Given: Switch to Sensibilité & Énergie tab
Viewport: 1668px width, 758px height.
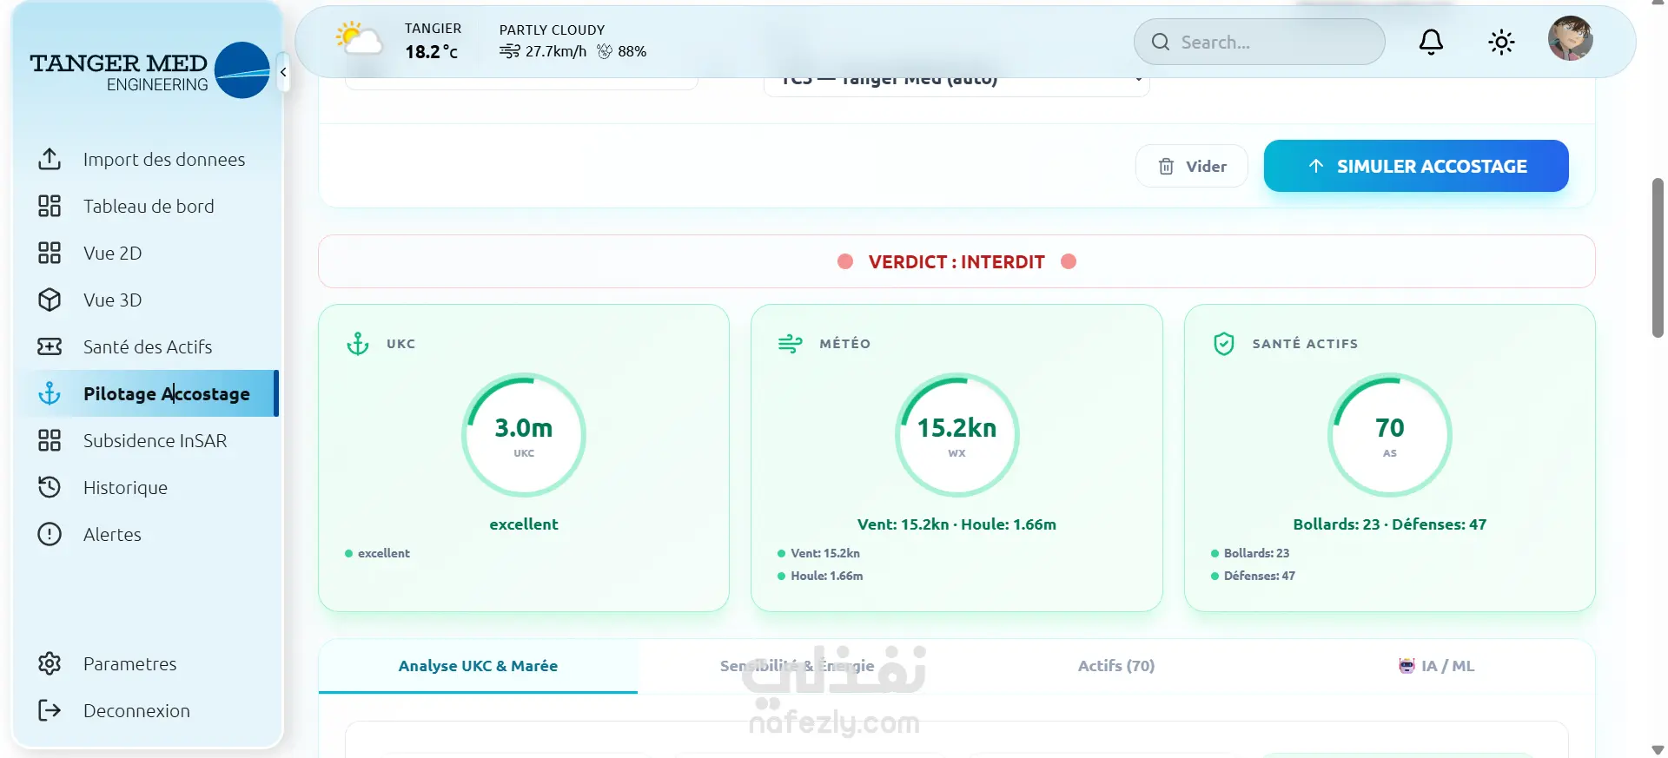Looking at the screenshot, I should pyautogui.click(x=797, y=666).
